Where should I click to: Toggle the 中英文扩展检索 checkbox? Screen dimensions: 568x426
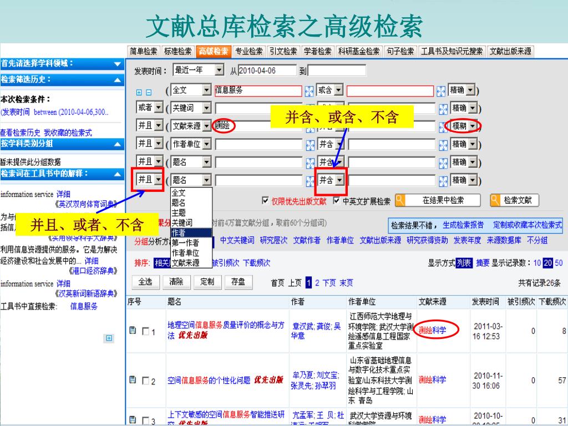(x=337, y=201)
